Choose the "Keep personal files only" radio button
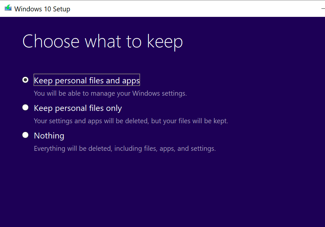 (x=25, y=107)
